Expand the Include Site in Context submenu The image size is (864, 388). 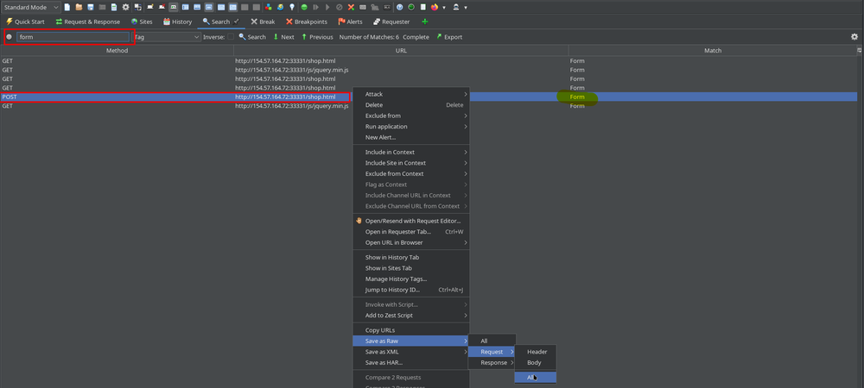coord(410,163)
